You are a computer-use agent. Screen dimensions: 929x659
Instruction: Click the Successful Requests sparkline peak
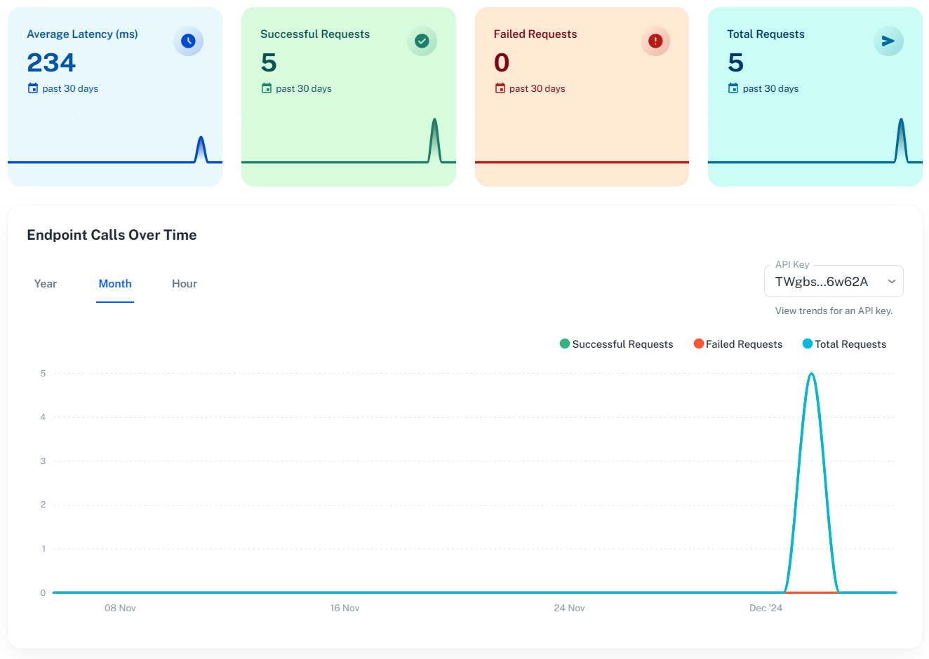(x=435, y=119)
